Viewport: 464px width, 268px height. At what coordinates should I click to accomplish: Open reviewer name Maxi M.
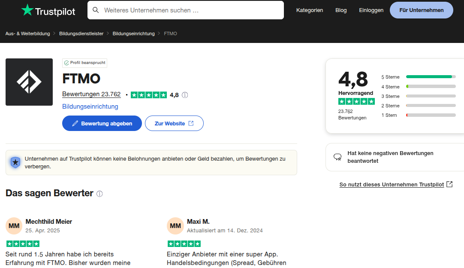pos(198,222)
